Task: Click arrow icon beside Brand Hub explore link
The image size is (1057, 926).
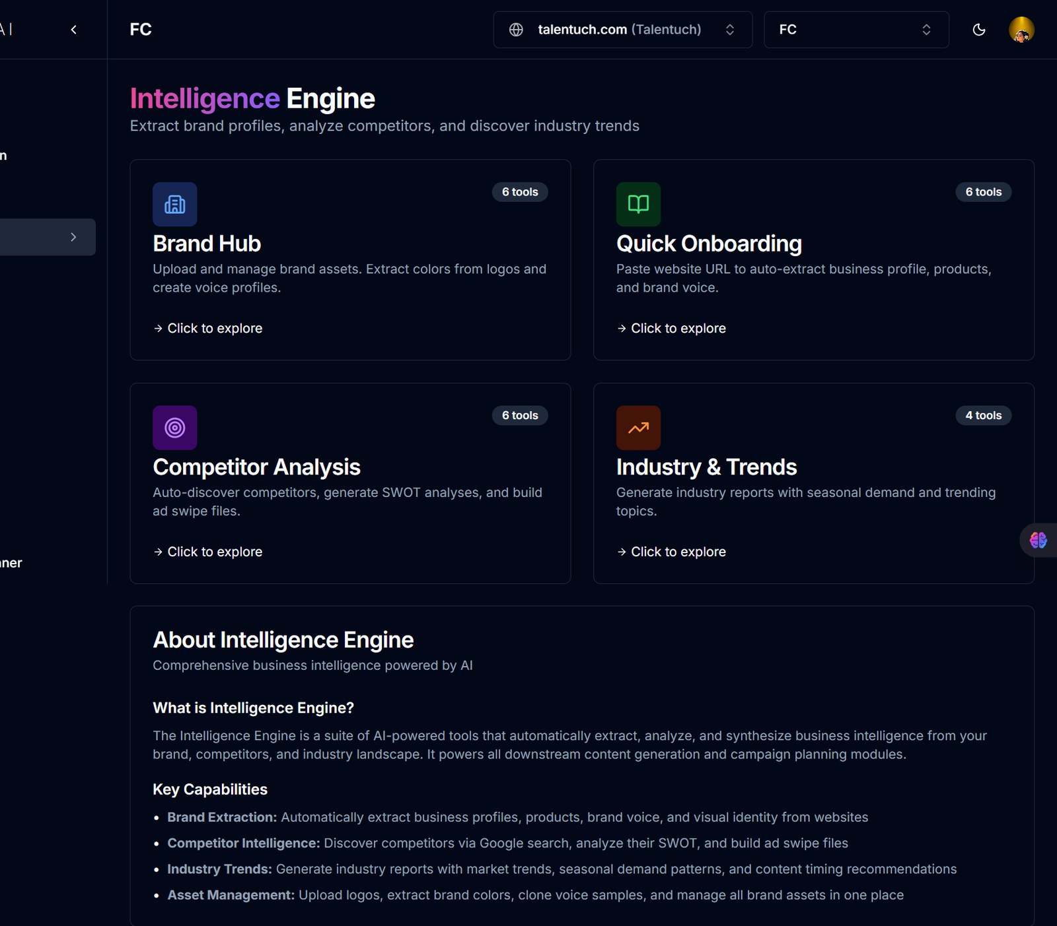Action: pos(158,329)
